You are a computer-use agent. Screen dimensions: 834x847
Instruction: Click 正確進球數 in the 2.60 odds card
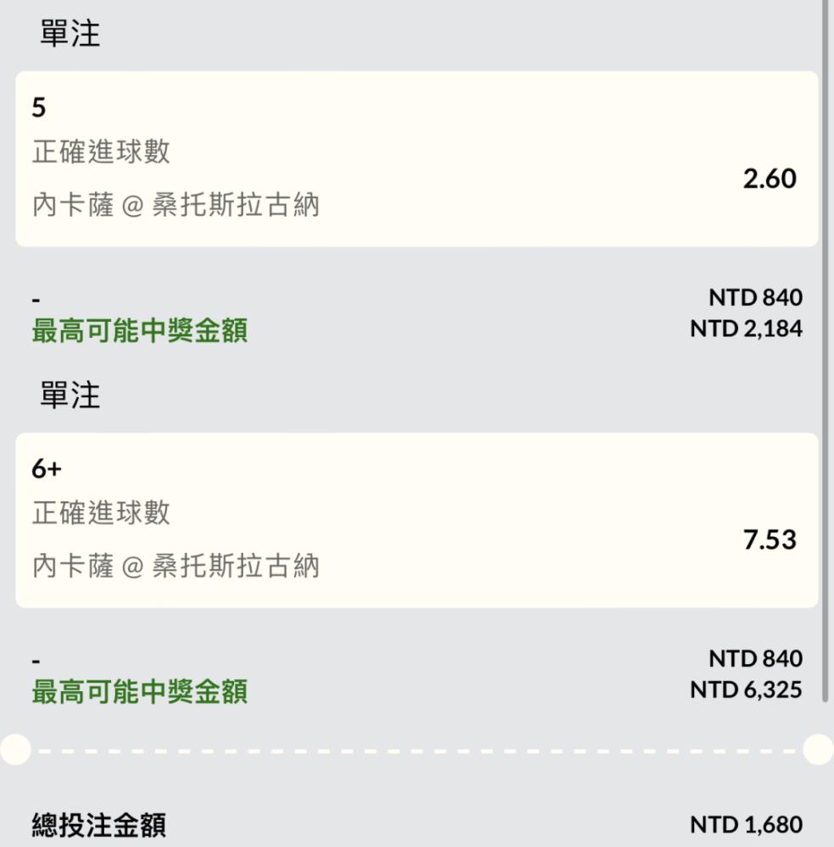point(101,152)
